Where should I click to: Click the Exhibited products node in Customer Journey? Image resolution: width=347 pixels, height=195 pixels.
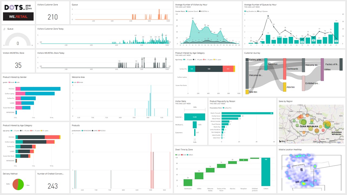[303, 83]
